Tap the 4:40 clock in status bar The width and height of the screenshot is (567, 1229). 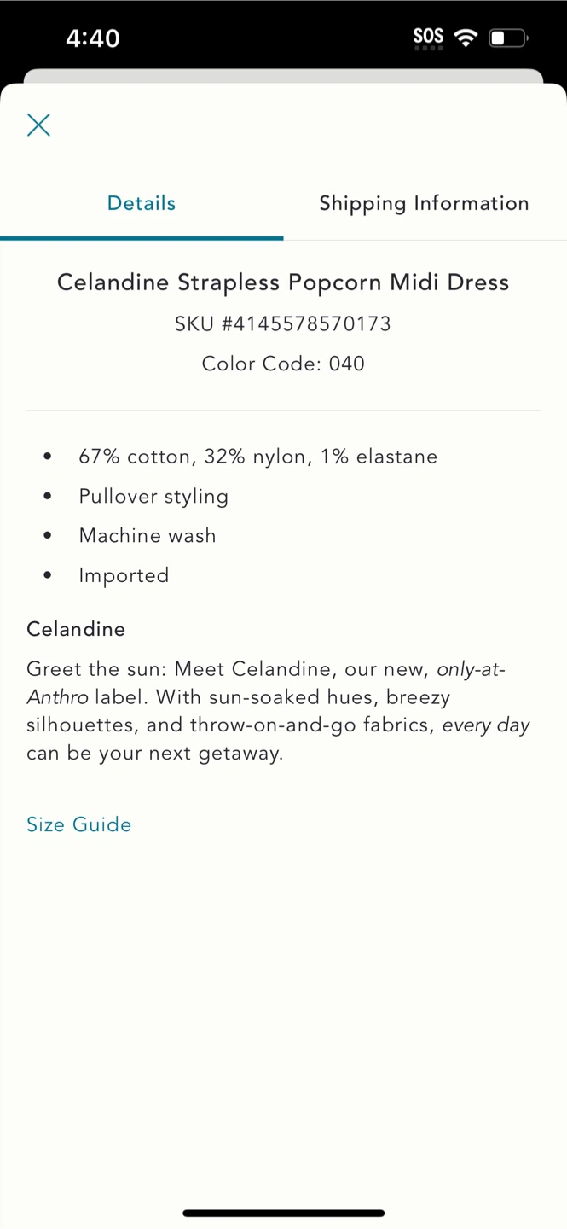click(x=93, y=38)
